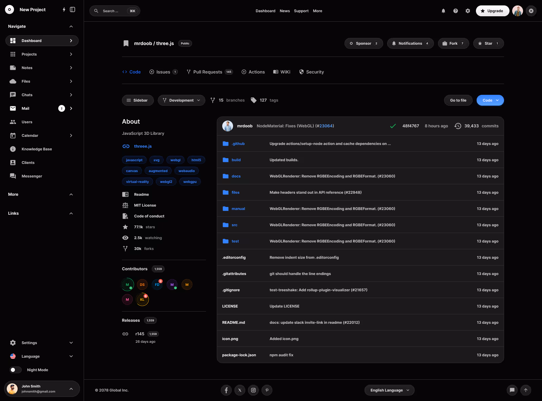Collapse the Navigate section
This screenshot has width=542, height=401.
click(x=71, y=26)
